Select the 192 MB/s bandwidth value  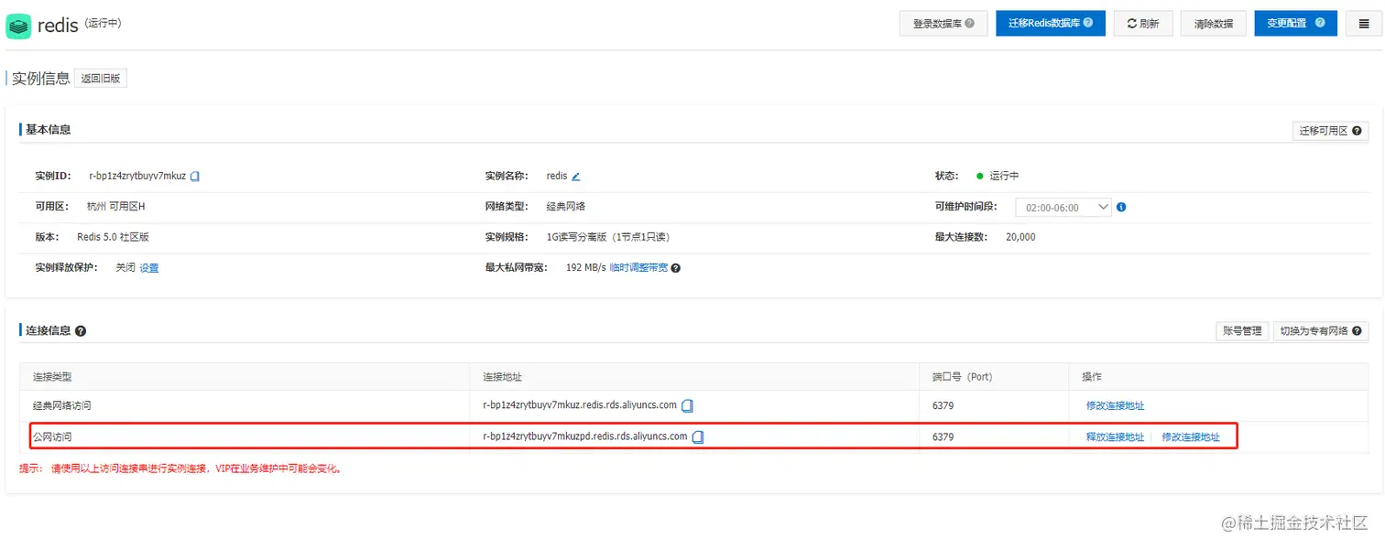(x=586, y=268)
